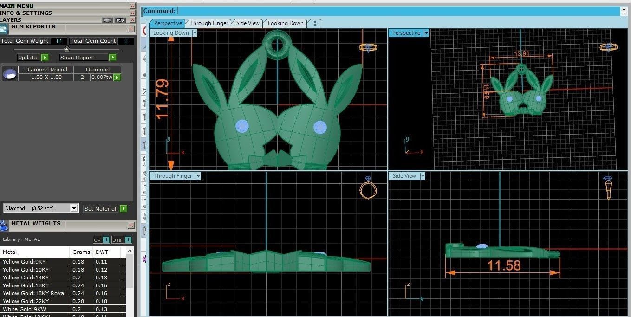Screen dimensions: 631x317
Task: Click the green arrow beside Set Material
Action: click(123, 209)
